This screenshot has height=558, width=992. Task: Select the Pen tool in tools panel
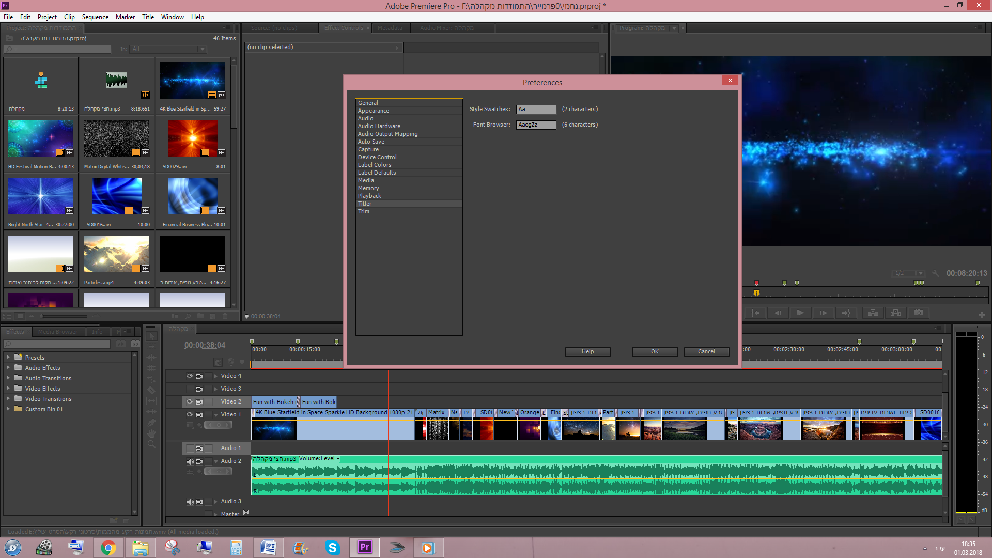point(151,423)
